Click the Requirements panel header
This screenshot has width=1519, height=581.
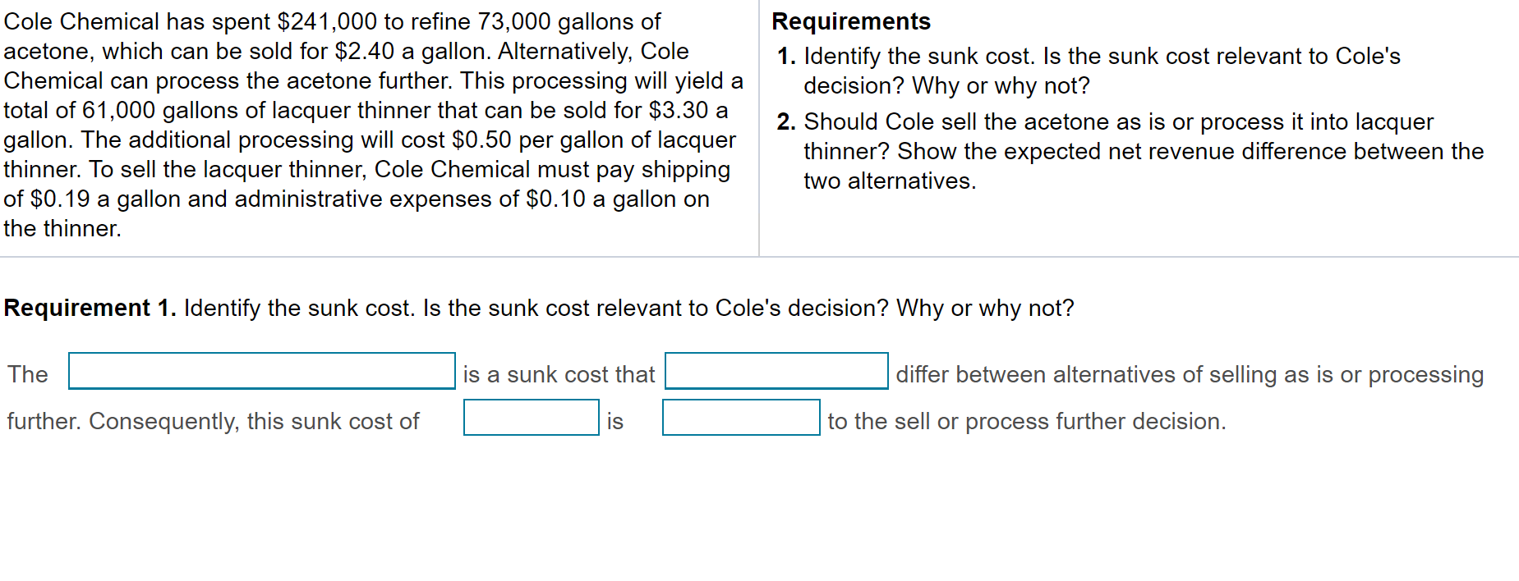point(851,21)
